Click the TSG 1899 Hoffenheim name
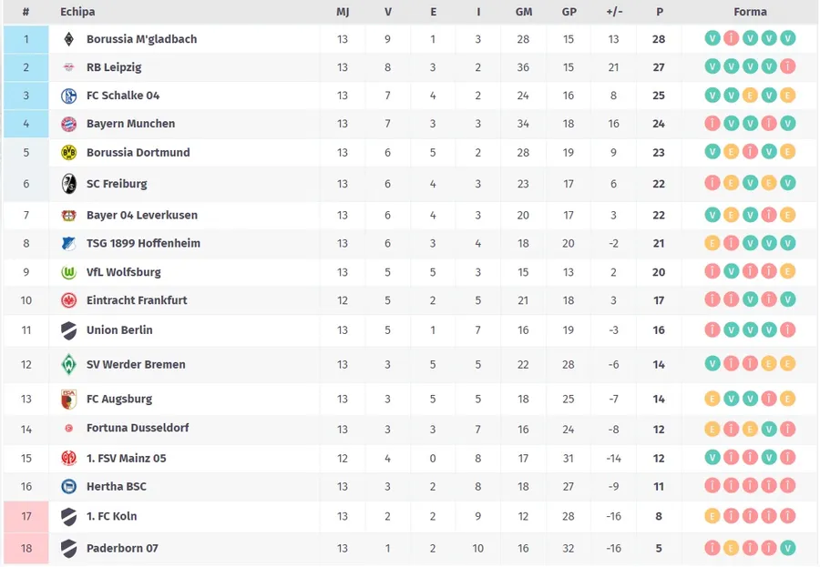Screen dimensions: 820x567 (x=143, y=244)
